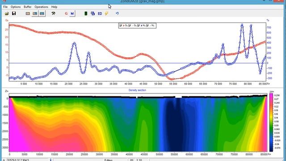Select the third layout view icon
The width and height of the screenshot is (286, 161).
coord(42,13)
